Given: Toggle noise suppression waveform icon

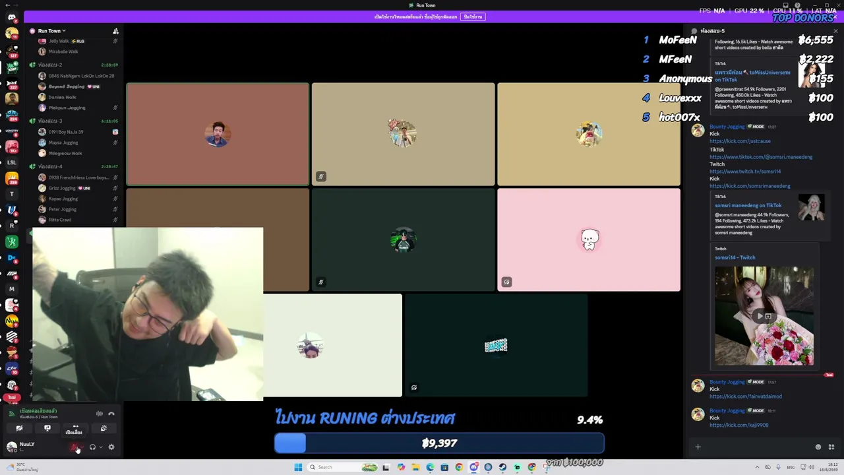Looking at the screenshot, I should coord(100,414).
